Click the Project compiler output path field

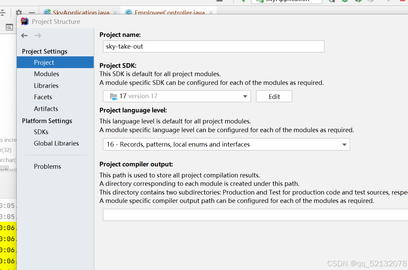pyautogui.click(x=255, y=215)
